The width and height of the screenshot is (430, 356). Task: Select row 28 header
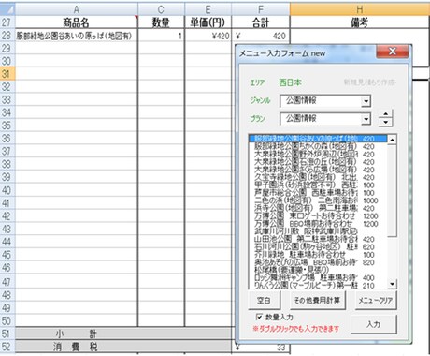tap(7, 36)
